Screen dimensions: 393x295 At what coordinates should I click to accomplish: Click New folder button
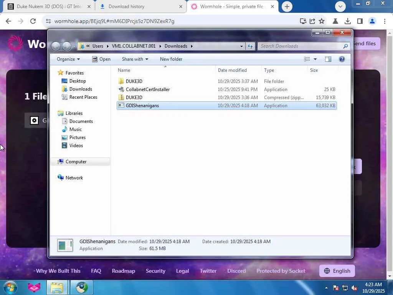[171, 59]
